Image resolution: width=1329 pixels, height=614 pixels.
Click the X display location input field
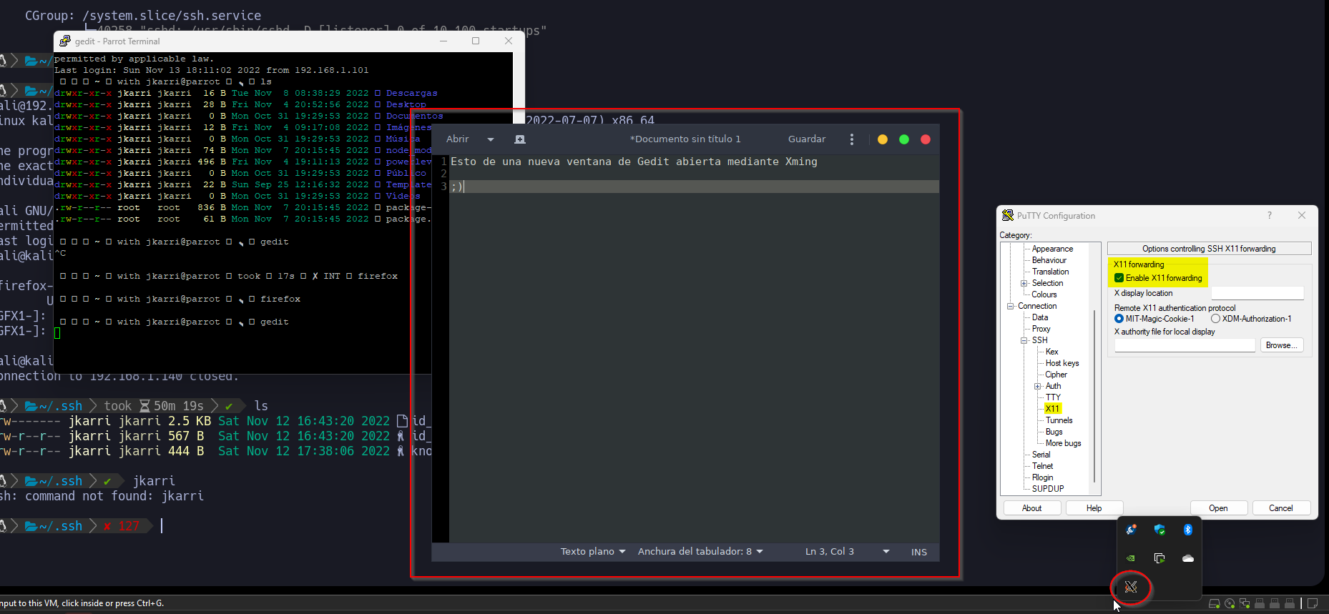click(1257, 293)
